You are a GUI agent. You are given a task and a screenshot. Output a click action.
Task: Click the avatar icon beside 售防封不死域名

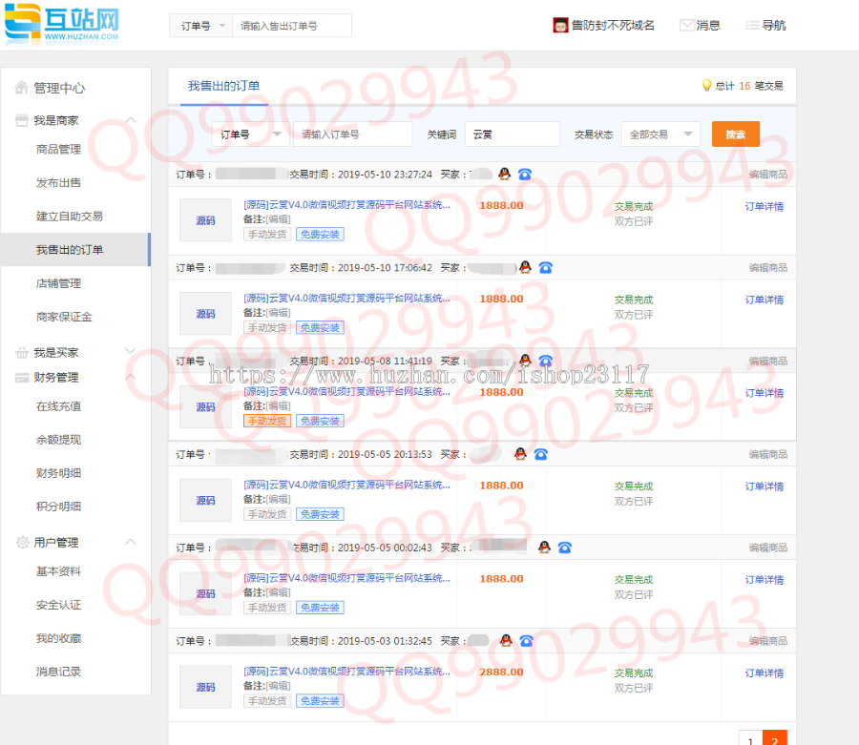561,25
